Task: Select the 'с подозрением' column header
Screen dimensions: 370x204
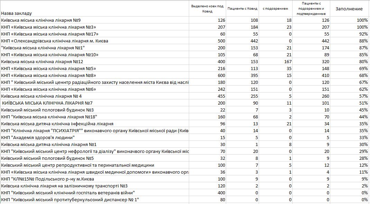Action: pyautogui.click(x=275, y=9)
